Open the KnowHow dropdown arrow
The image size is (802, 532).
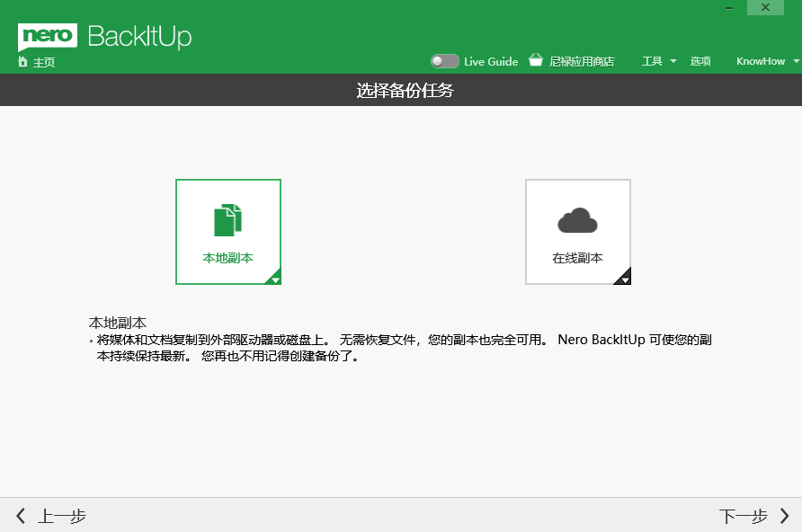[x=796, y=61]
